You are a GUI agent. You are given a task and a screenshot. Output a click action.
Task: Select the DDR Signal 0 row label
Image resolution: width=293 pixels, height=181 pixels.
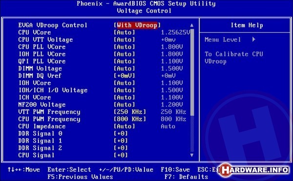click(x=40, y=134)
